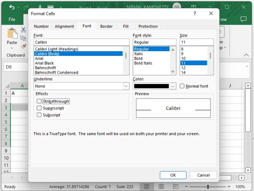Select font size 8
The image size is (254, 191).
[193, 49]
